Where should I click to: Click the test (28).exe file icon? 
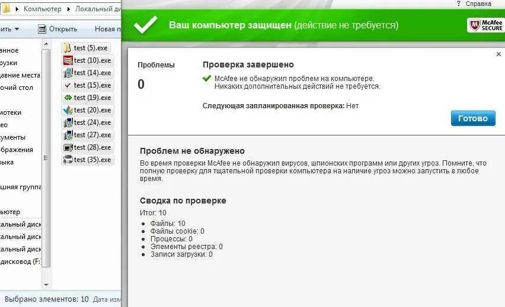[68, 147]
